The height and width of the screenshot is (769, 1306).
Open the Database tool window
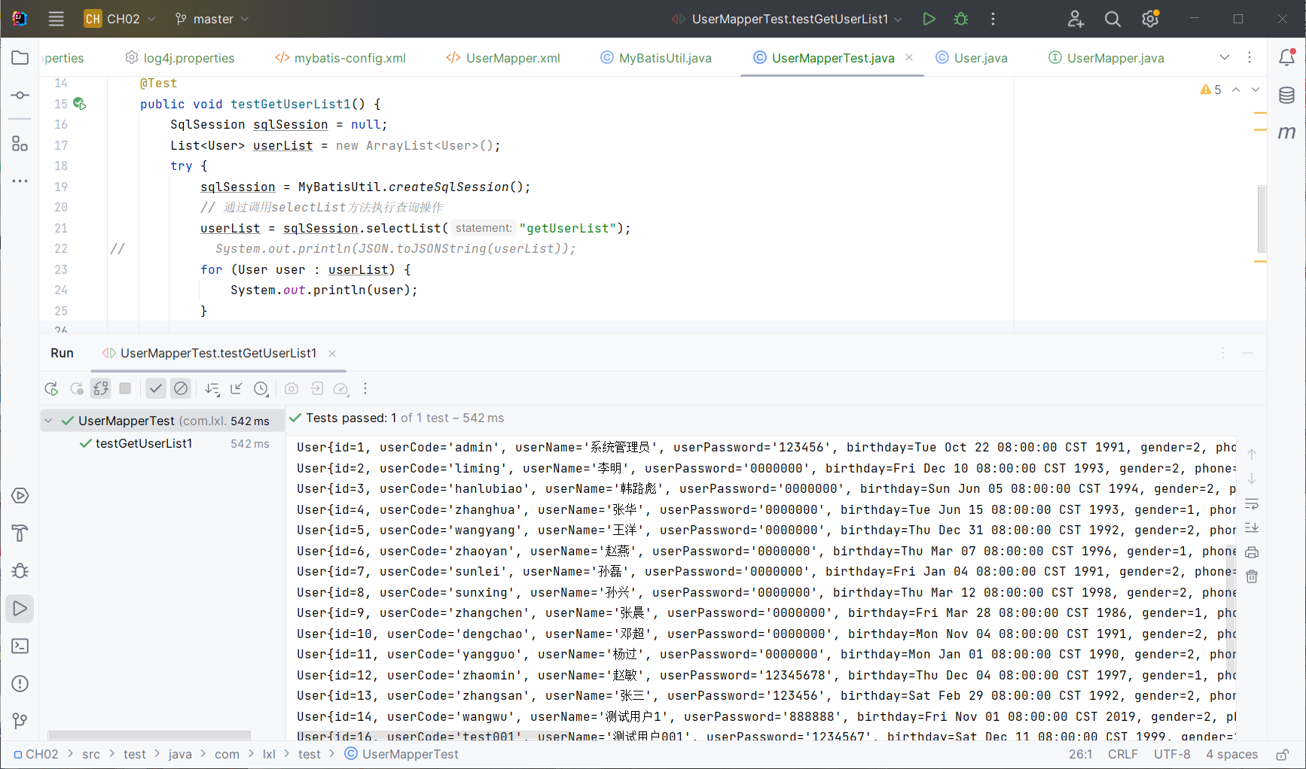point(1287,96)
